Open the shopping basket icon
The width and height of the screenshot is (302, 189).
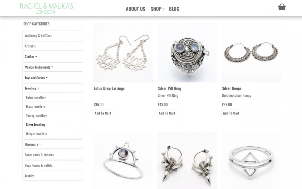(282, 7)
